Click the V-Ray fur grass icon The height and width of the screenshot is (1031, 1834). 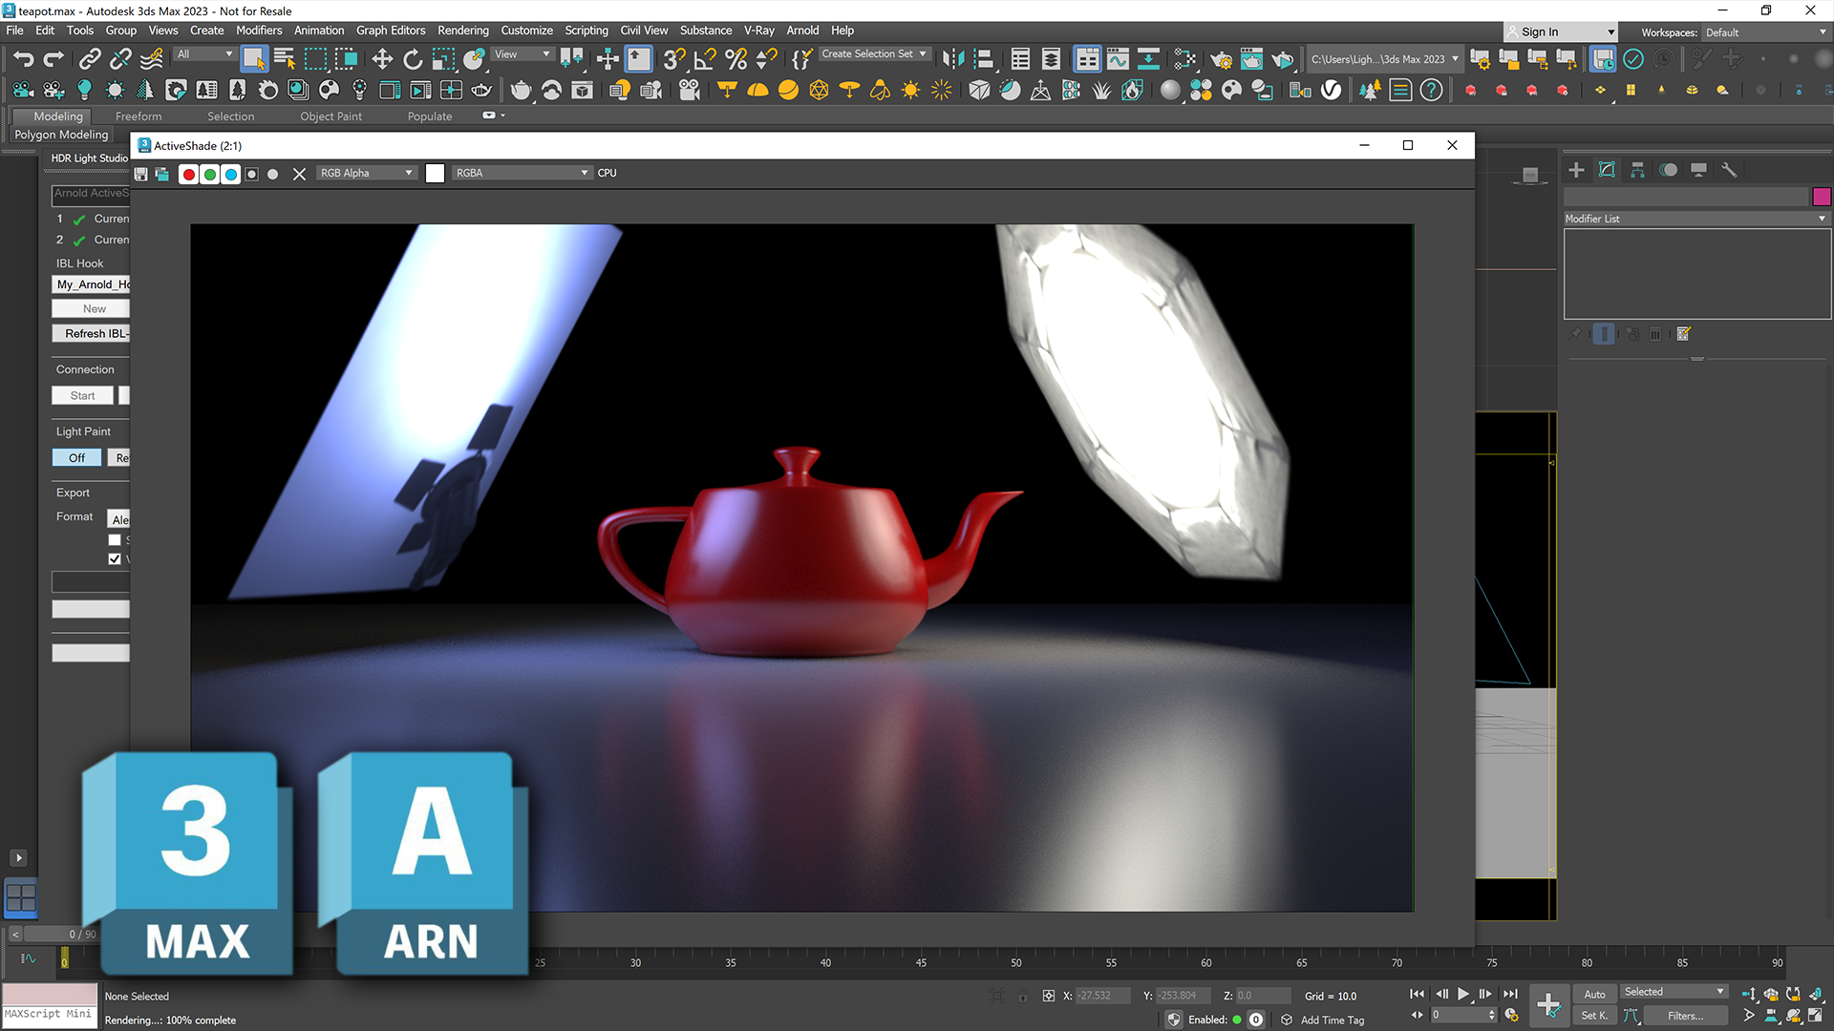click(1101, 91)
